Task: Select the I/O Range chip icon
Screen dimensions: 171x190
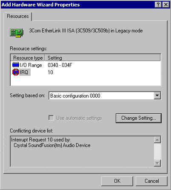Action: click(x=16, y=65)
